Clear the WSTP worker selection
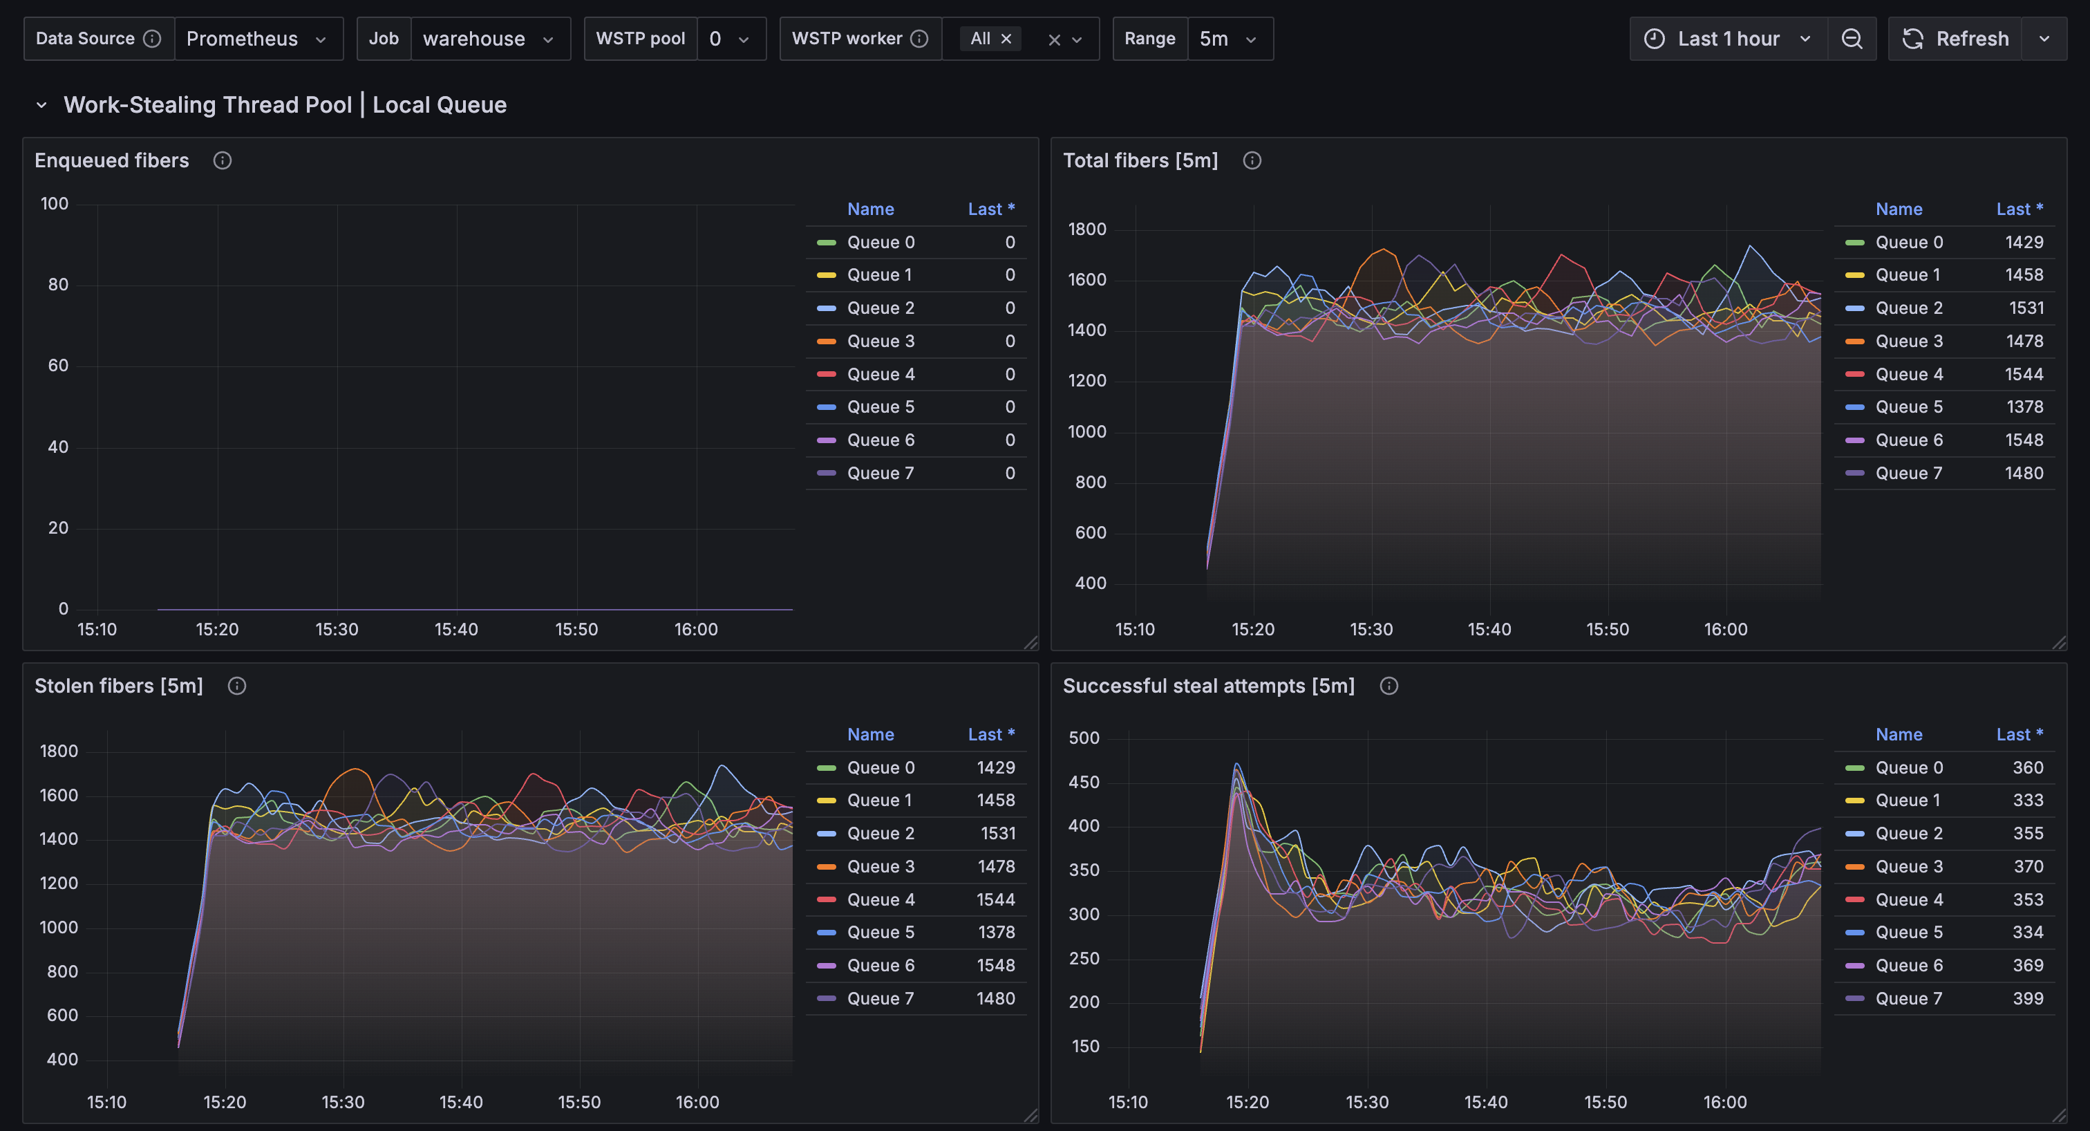2090x1131 pixels. [1054, 40]
